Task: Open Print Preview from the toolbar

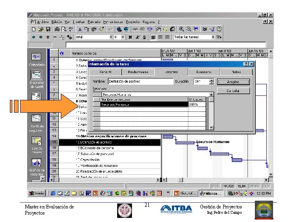Action: click(x=64, y=29)
